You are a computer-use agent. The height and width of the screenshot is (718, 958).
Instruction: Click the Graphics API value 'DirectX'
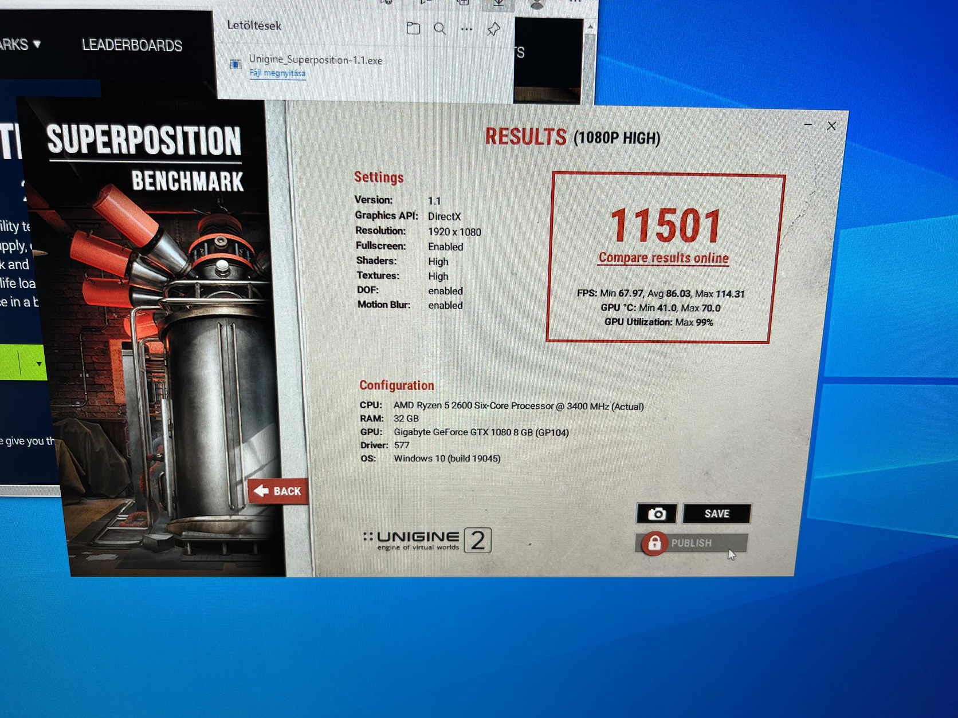(x=444, y=216)
